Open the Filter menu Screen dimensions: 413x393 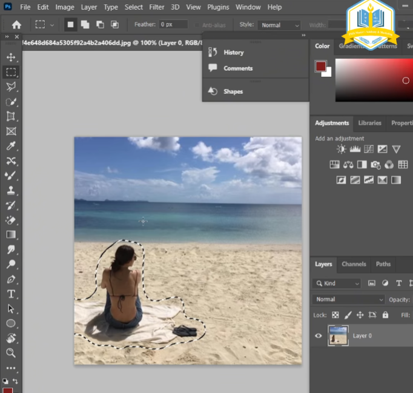[x=156, y=7]
